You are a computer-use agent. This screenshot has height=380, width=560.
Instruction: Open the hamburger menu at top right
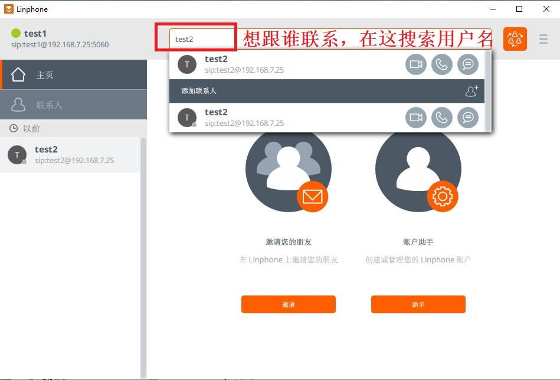coord(543,39)
